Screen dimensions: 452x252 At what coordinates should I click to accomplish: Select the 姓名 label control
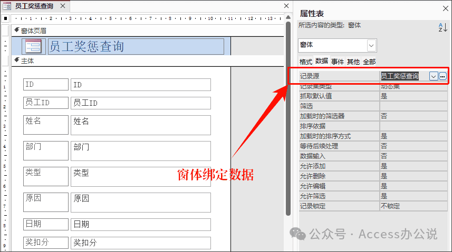[46, 125]
